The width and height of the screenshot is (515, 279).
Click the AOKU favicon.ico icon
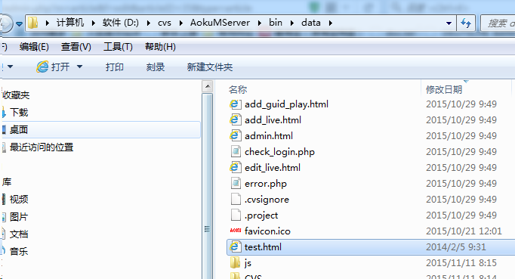click(x=235, y=231)
